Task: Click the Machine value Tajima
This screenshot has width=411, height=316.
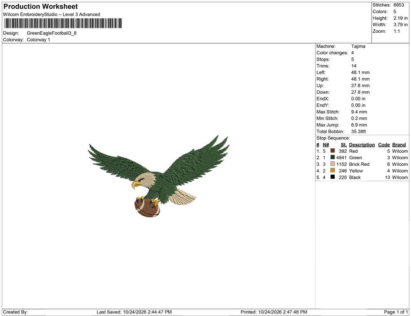Action: pyautogui.click(x=358, y=46)
